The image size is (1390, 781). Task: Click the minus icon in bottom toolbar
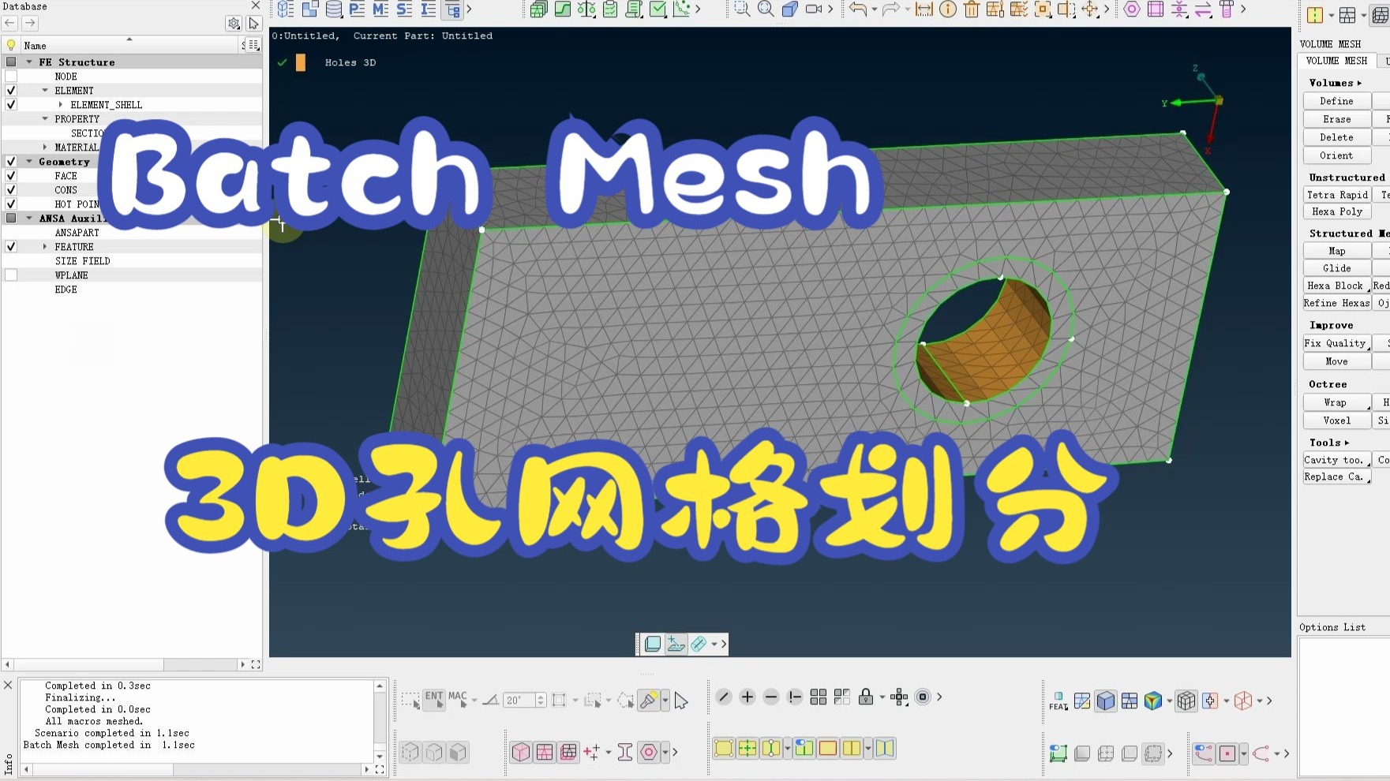coord(771,697)
